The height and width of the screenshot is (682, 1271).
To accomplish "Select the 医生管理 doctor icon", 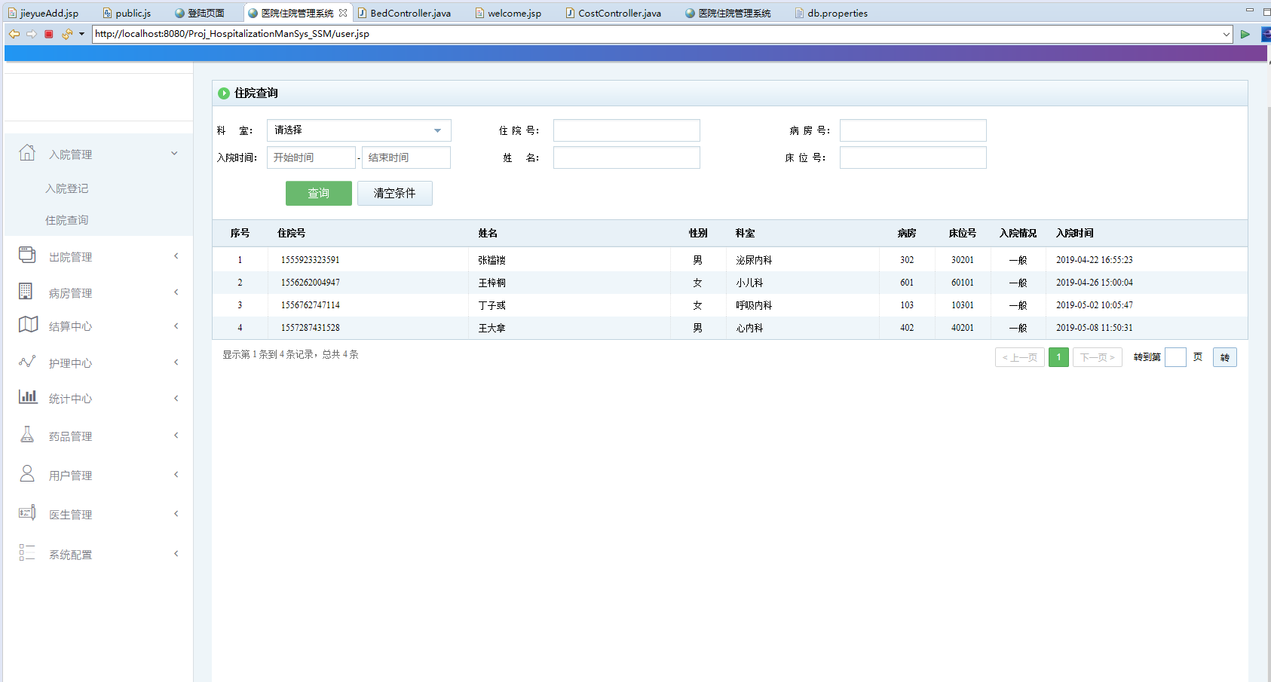I will click(27, 513).
